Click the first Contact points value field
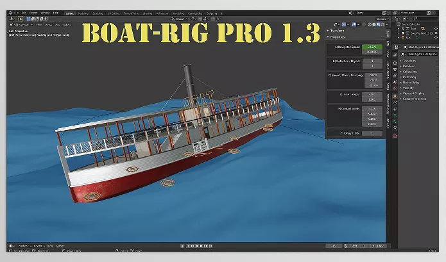The height and width of the screenshot is (262, 446). coord(372,109)
